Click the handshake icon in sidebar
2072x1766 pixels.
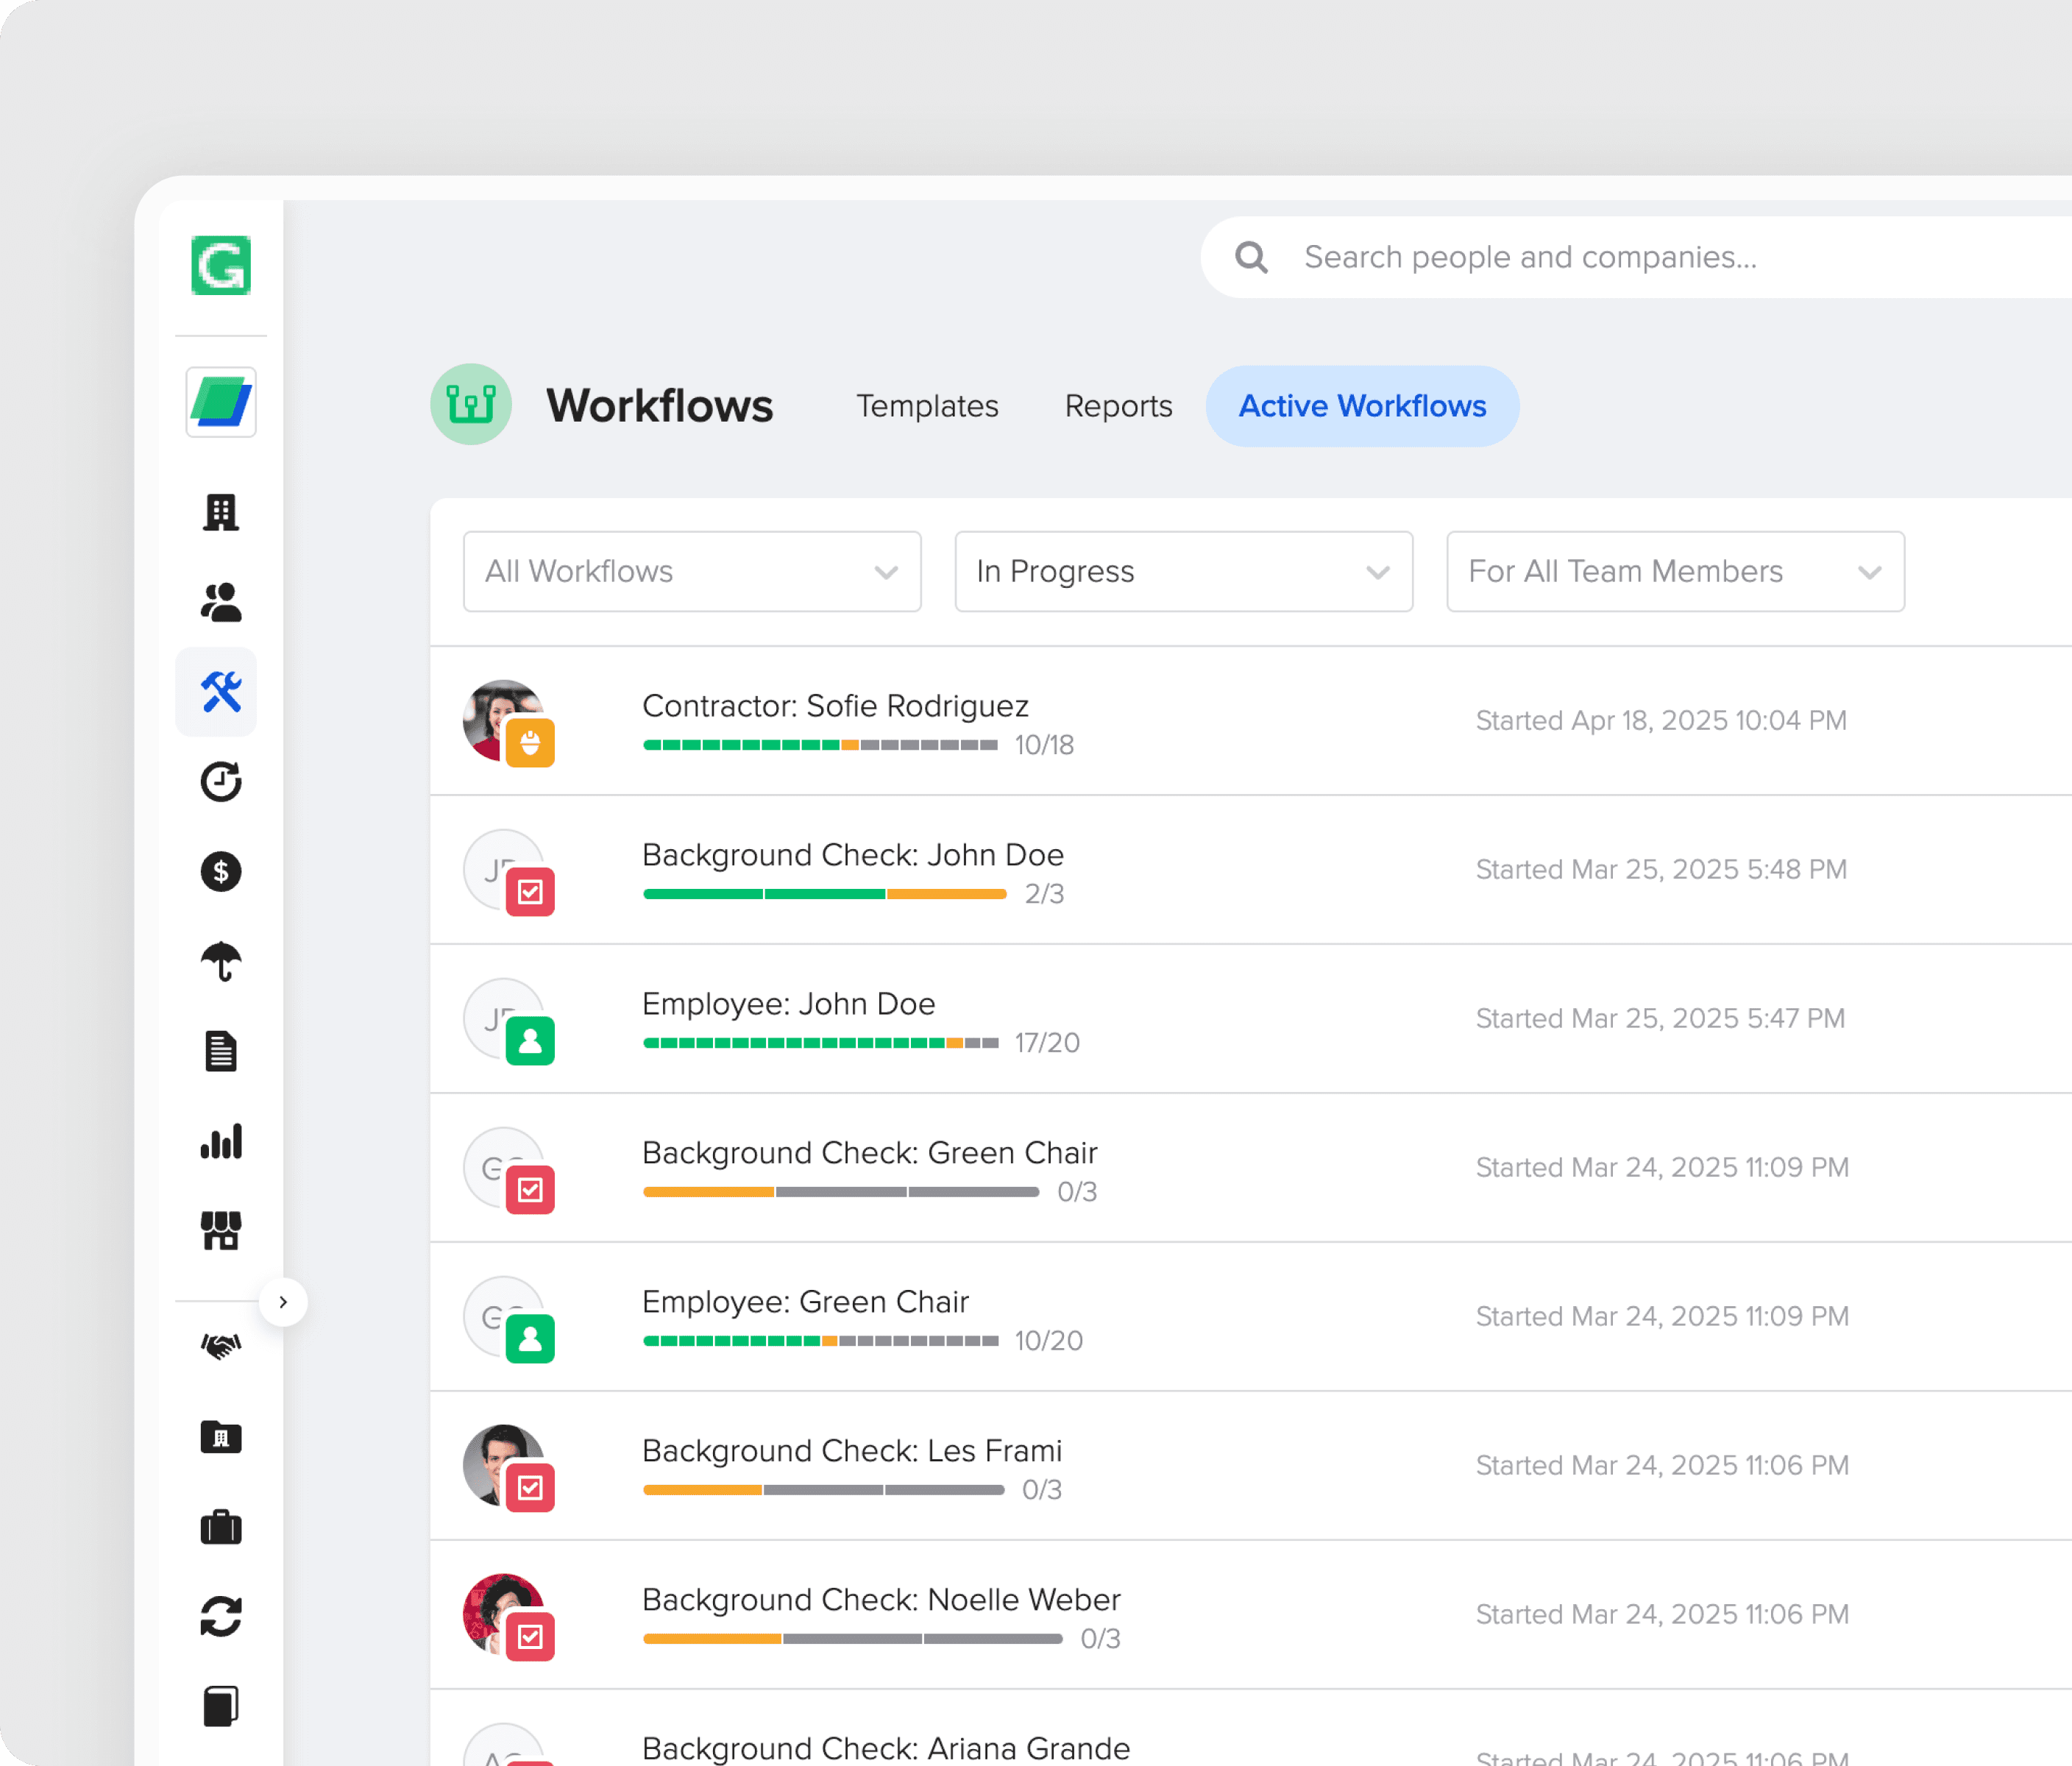220,1346
